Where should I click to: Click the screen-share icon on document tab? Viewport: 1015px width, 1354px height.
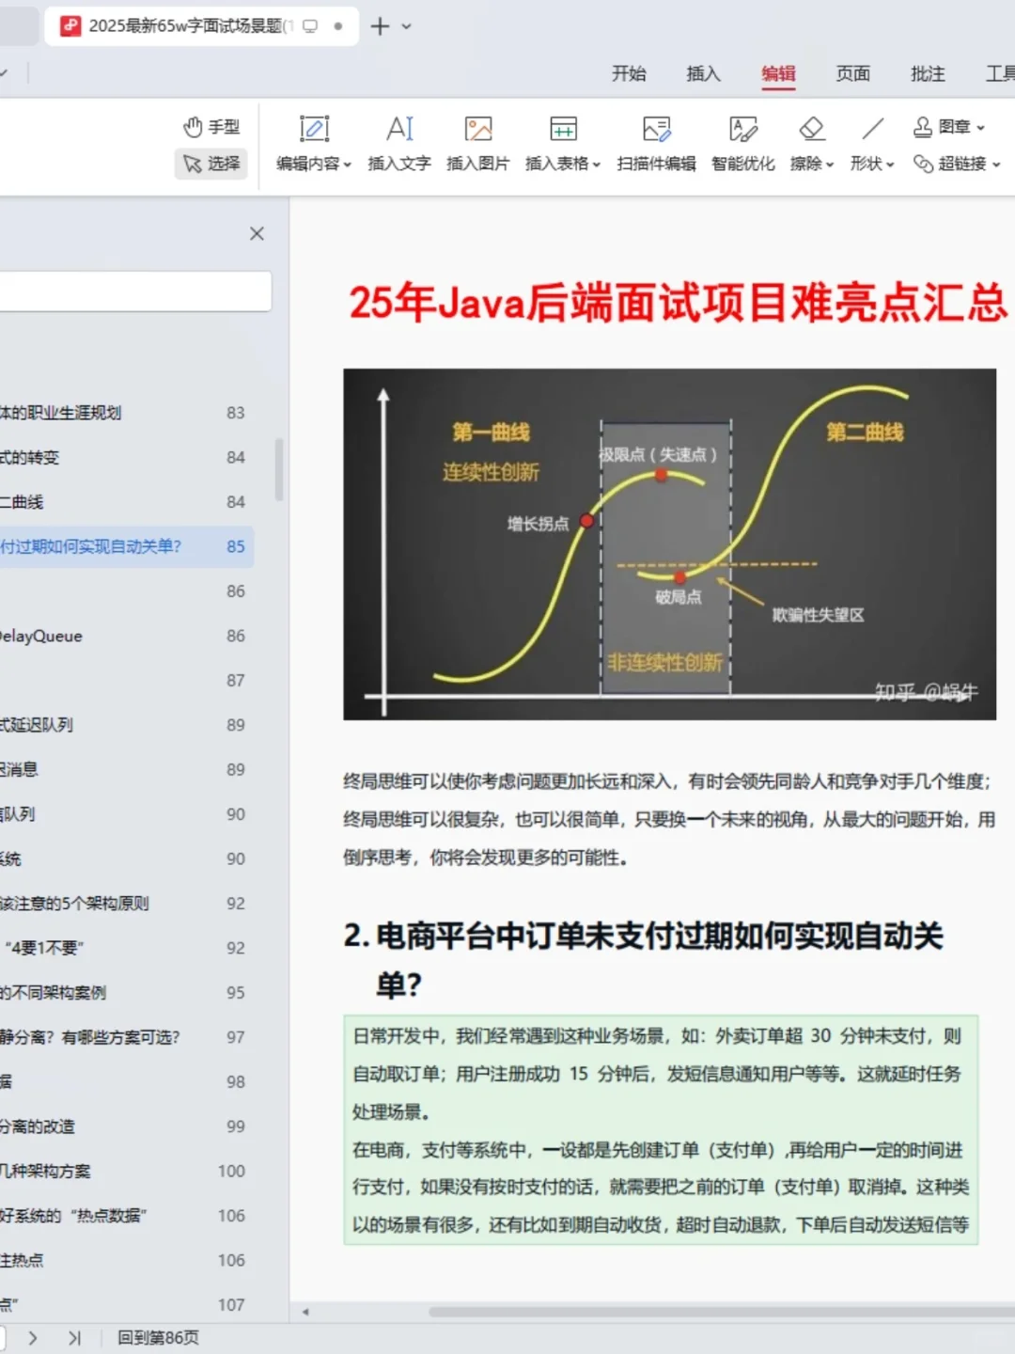(x=310, y=26)
